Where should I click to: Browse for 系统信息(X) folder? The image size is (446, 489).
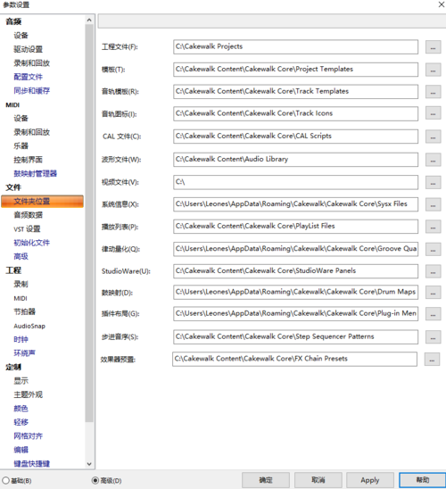tap(433, 204)
